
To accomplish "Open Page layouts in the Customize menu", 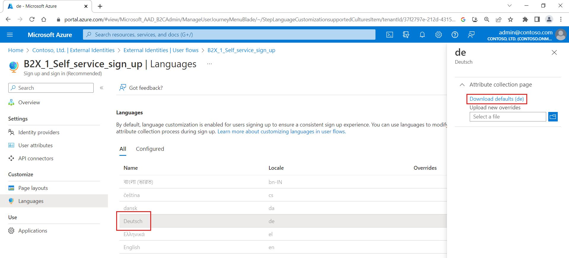I will pyautogui.click(x=33, y=188).
